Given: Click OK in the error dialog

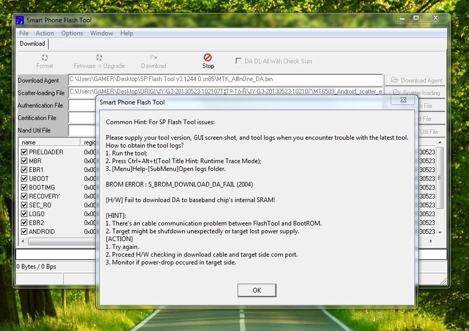Looking at the screenshot, I should point(257,290).
